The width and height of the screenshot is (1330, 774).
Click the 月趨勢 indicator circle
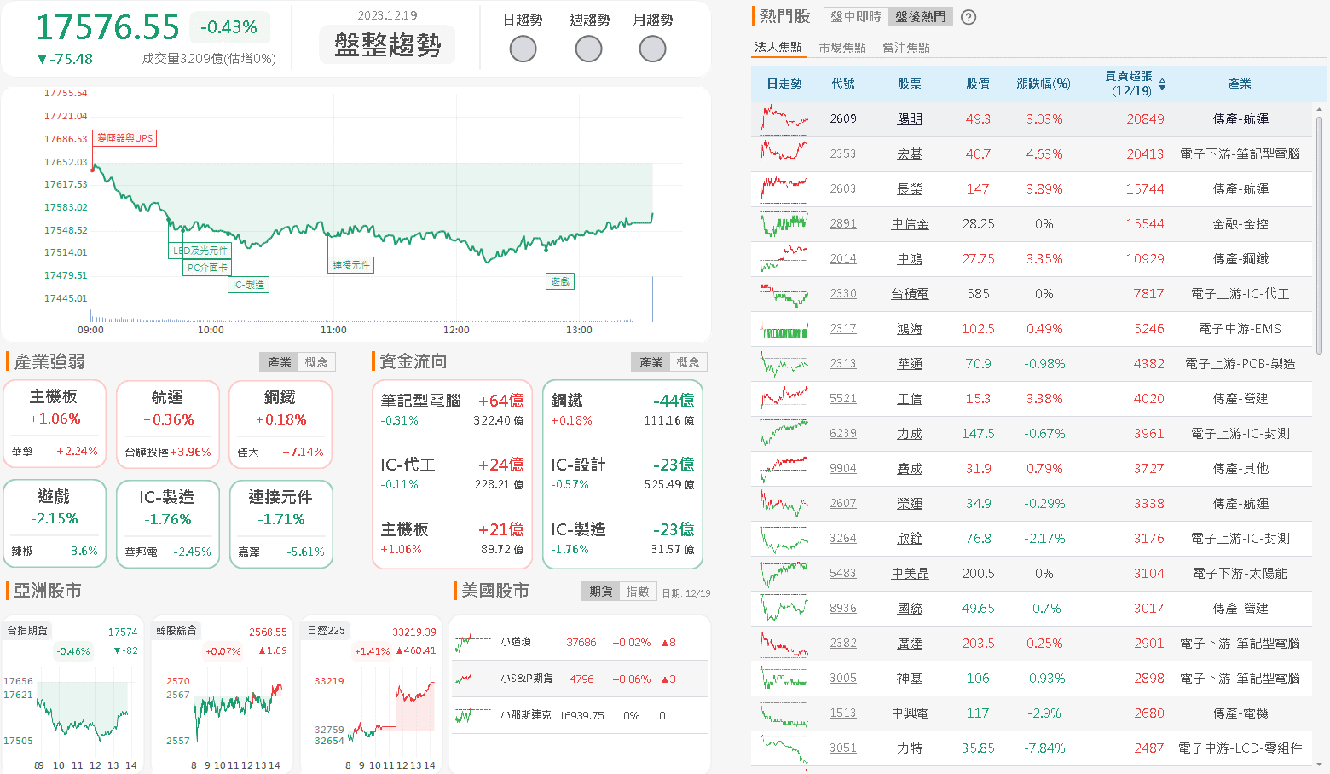(652, 49)
